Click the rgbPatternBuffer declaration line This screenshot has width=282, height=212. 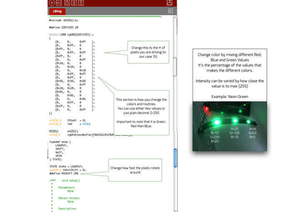click(91, 134)
